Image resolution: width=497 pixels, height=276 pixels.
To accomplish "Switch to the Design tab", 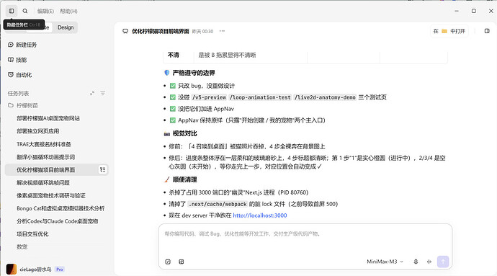I will 66,27.
